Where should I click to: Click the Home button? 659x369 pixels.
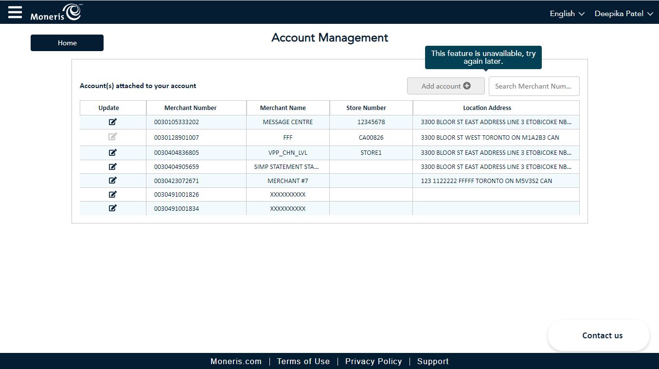coord(67,43)
